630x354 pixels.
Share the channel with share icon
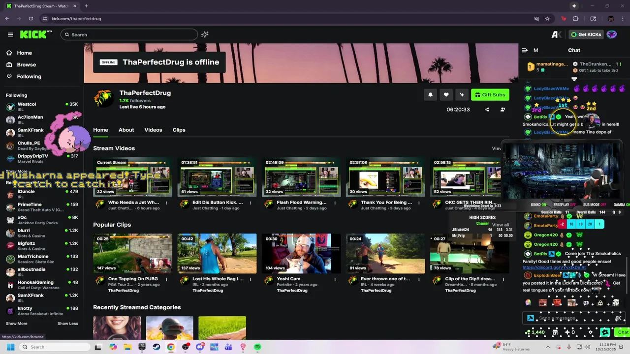[x=487, y=110]
